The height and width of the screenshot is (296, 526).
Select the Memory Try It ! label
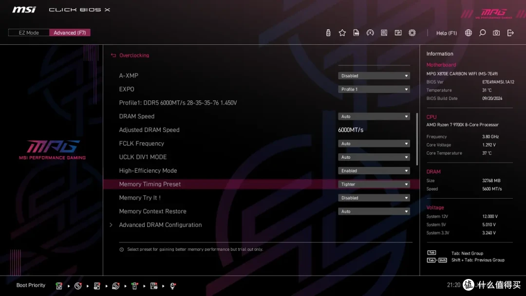point(140,198)
